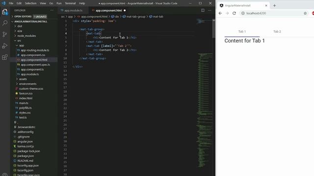Open the Terminal menu
This screenshot has width=314, height=176.
coord(70,3)
